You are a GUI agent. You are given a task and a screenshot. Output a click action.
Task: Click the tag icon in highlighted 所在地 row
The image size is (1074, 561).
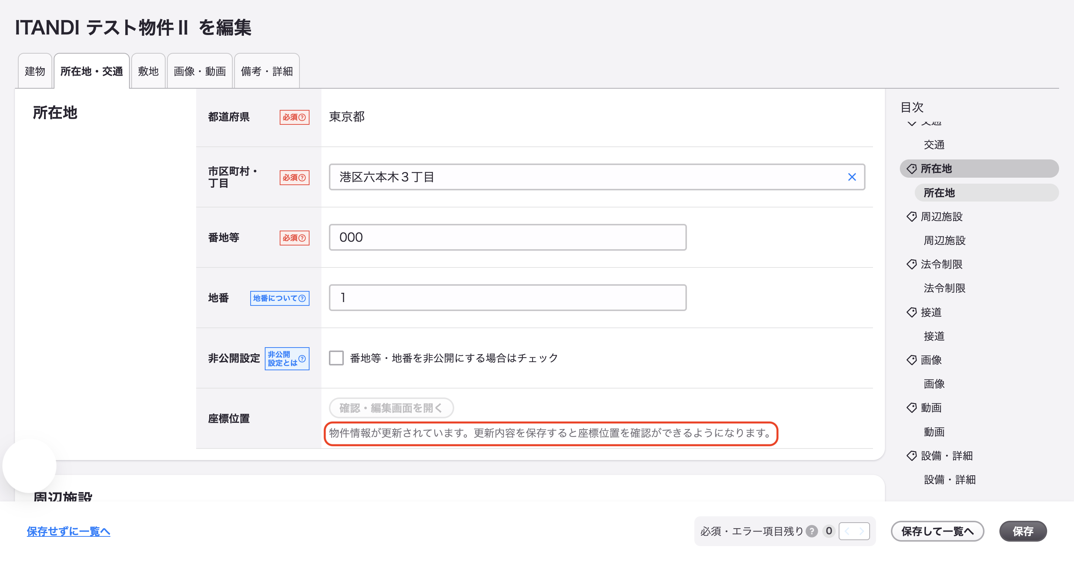pos(911,169)
